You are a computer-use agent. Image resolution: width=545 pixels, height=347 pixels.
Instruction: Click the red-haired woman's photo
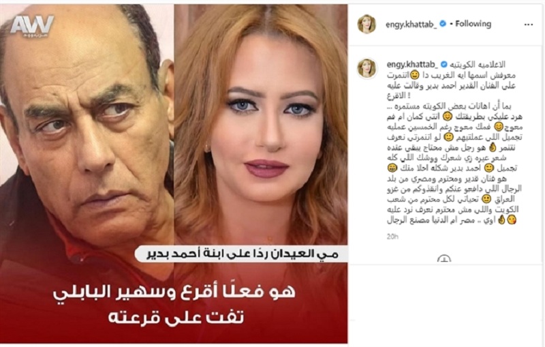tap(261, 125)
